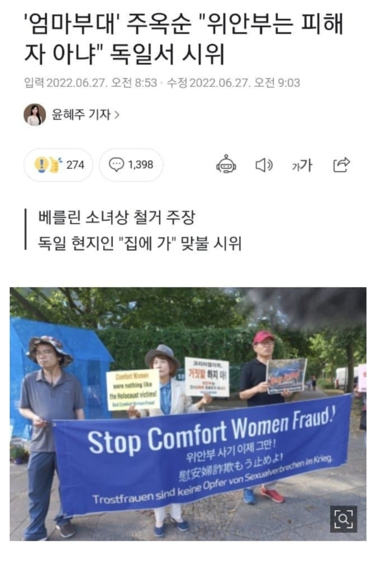View the 1,398 comments count
Image resolution: width=380 pixels, height=573 pixels.
pos(140,165)
